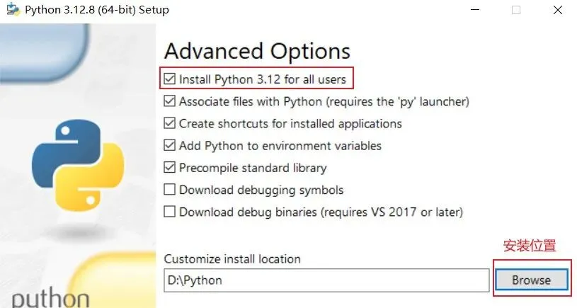This screenshot has height=308, width=577.
Task: Check the 'Download debug binaries' checkbox
Action: (170, 212)
